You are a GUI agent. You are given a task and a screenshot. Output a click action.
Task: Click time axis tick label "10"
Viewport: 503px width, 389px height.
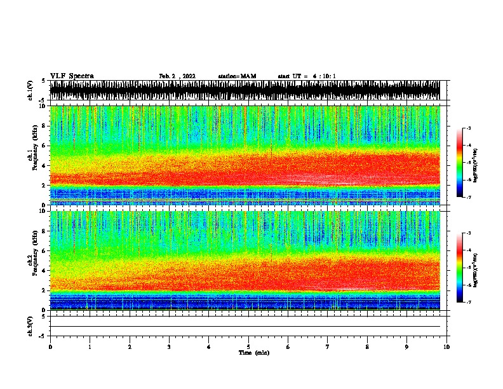click(x=446, y=346)
